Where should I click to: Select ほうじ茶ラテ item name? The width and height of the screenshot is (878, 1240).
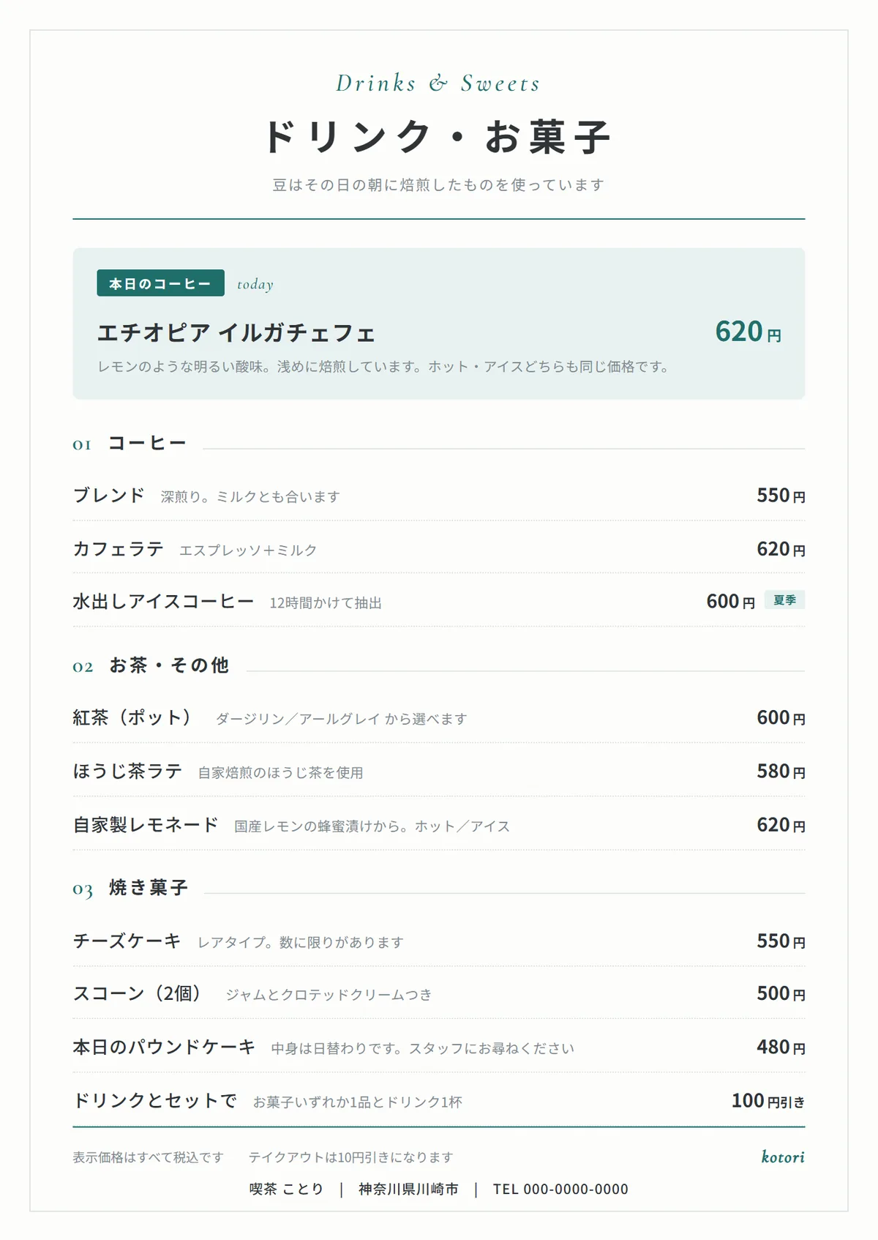coord(127,771)
